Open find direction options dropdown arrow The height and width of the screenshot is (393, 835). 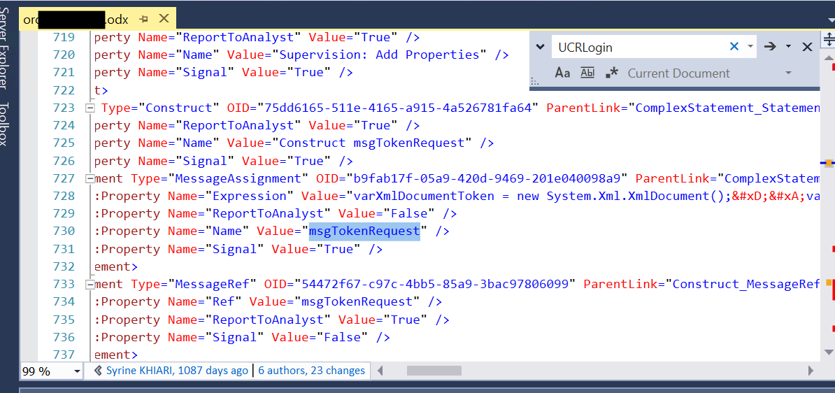click(x=788, y=47)
